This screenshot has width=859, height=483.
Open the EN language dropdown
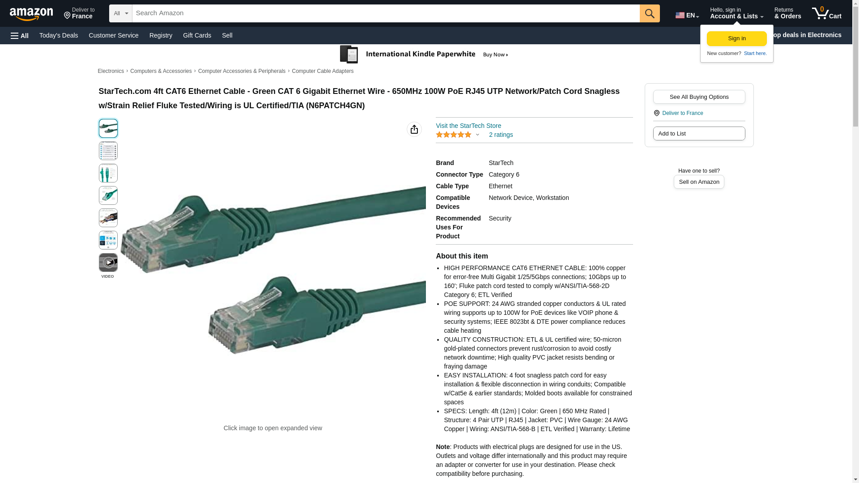[687, 15]
